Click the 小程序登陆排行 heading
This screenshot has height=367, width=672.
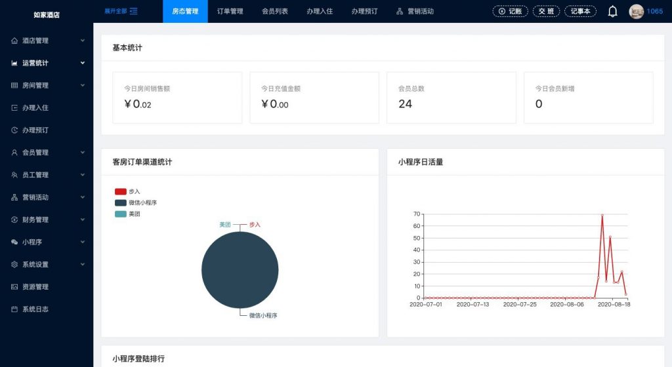coord(138,359)
